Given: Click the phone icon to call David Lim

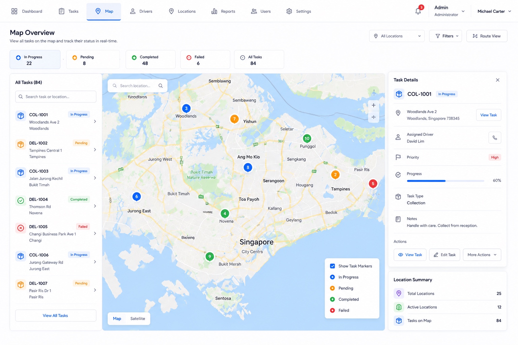Looking at the screenshot, I should (495, 138).
